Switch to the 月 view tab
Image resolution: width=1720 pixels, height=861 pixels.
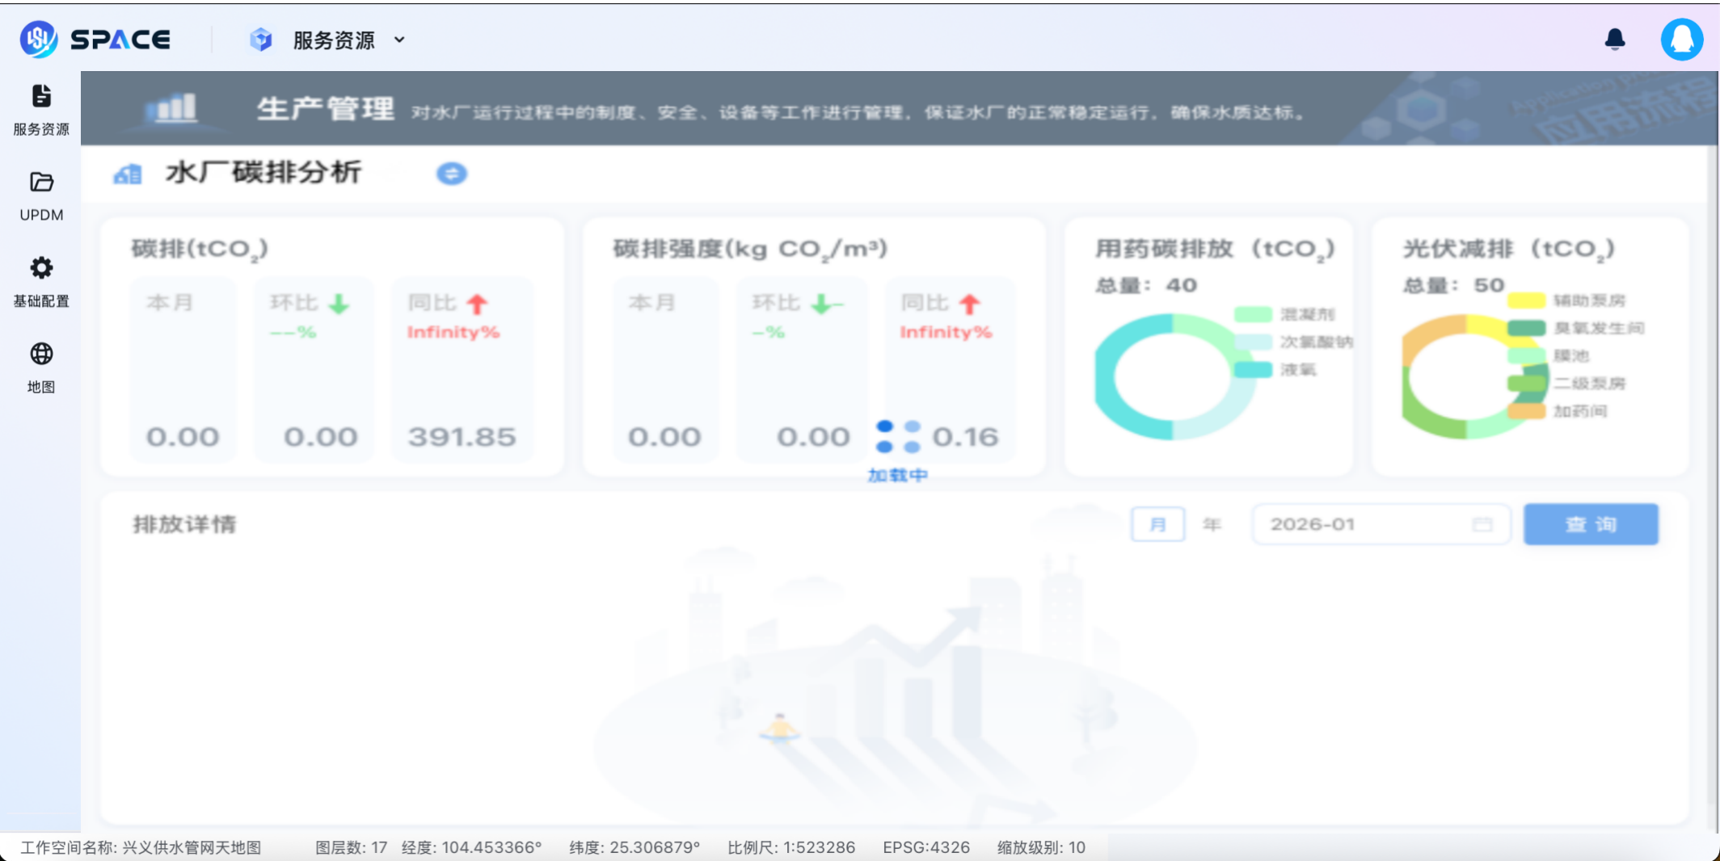tap(1157, 524)
